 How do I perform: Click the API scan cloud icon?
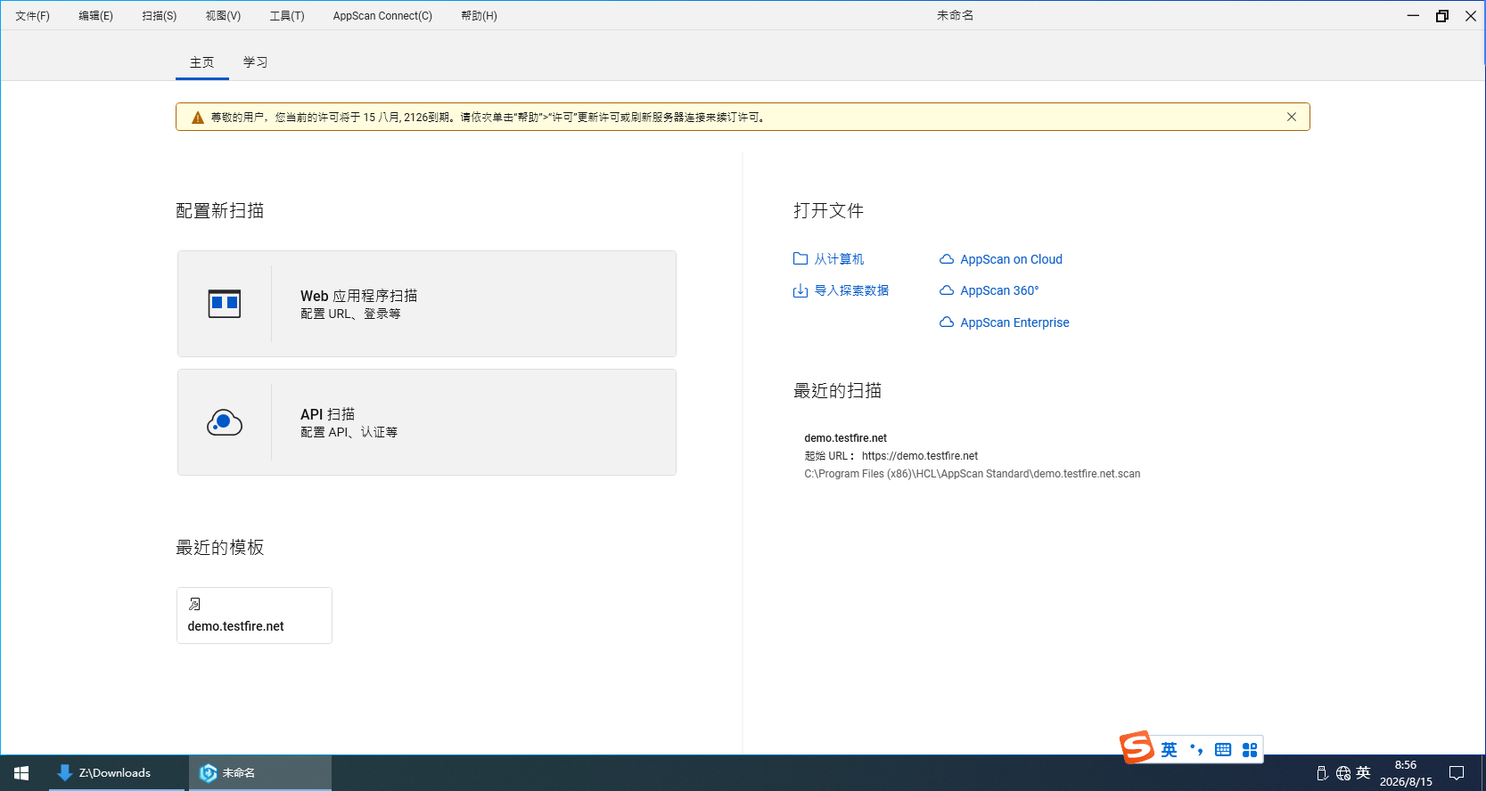point(225,422)
